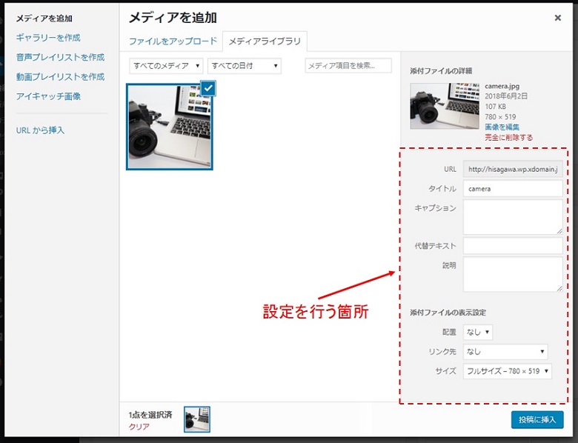578x443 pixels.
Task: Expand the 配置 alignment dropdown
Action: coord(478,333)
